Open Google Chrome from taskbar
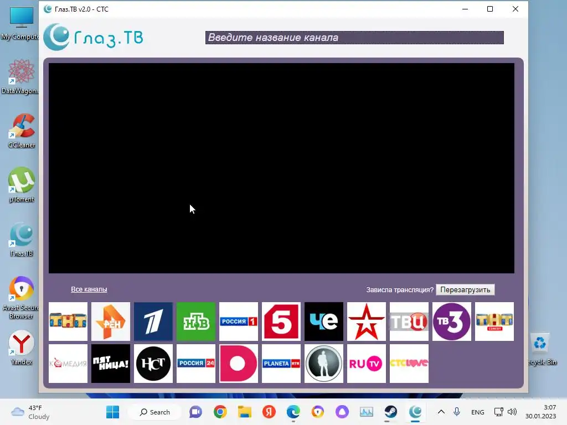567x425 pixels. click(x=220, y=412)
